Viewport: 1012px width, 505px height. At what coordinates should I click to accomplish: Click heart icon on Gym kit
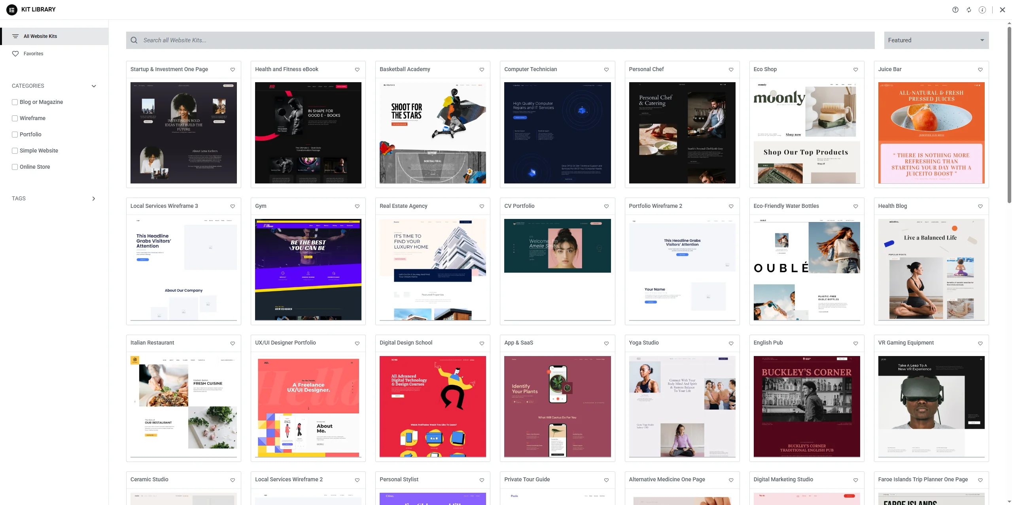pyautogui.click(x=357, y=206)
